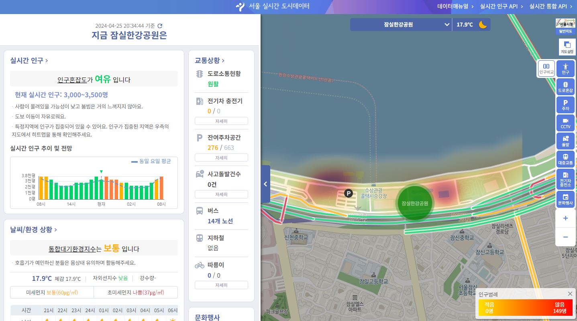Click the 문화행사 section heading
This screenshot has width=577, height=321.
[207, 317]
